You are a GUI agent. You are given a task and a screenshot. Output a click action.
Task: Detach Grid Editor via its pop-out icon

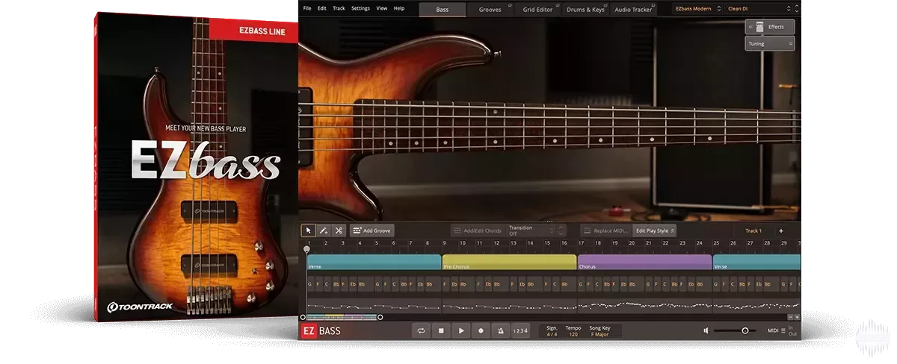pos(556,5)
